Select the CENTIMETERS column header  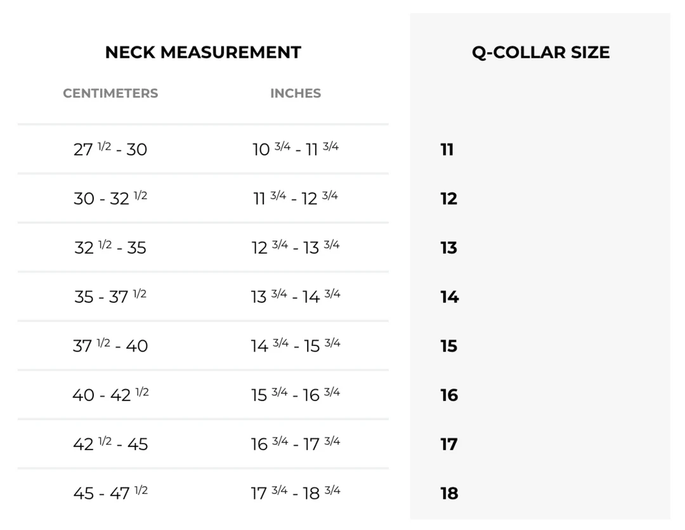110,93
